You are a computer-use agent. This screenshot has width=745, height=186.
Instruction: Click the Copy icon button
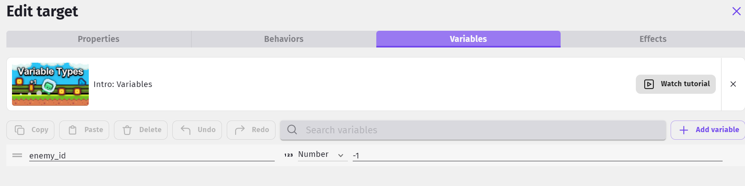(20, 130)
